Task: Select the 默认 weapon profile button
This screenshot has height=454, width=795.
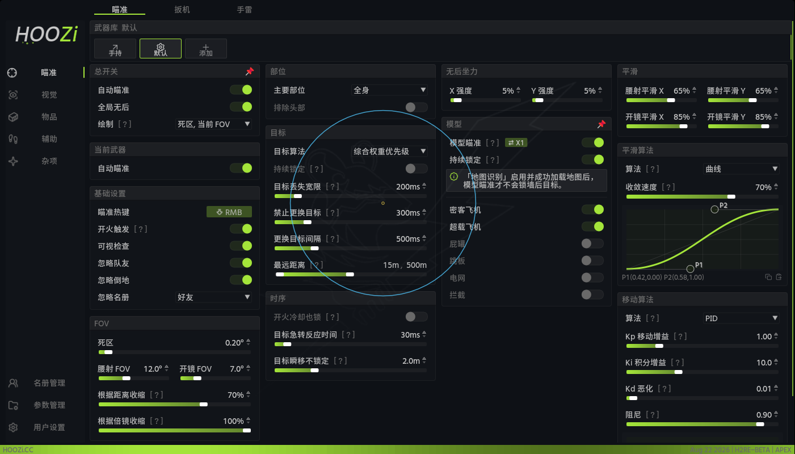Action: click(161, 49)
